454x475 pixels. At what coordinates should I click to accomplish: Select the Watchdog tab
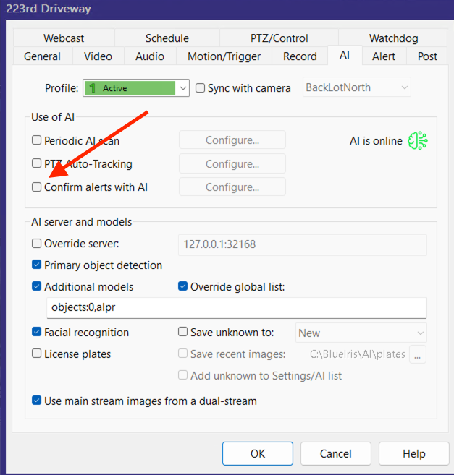pos(393,38)
